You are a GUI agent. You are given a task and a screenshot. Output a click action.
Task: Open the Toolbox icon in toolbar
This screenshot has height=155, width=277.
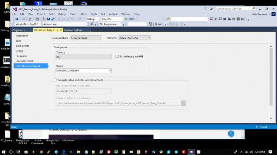pyautogui.click(x=225, y=19)
